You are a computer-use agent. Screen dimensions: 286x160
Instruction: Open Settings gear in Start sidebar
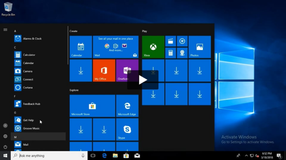[5, 136]
